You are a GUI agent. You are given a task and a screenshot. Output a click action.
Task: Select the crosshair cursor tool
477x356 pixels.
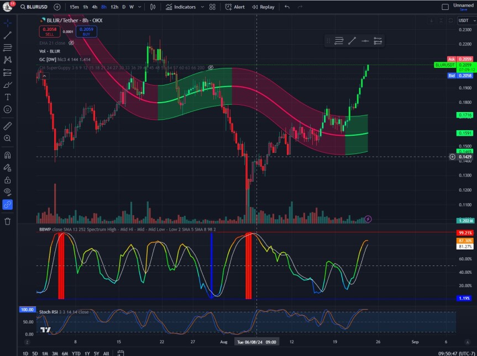[8, 23]
